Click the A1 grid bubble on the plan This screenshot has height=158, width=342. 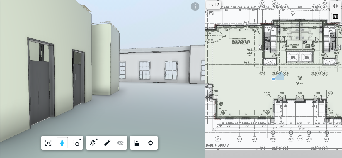point(218,139)
